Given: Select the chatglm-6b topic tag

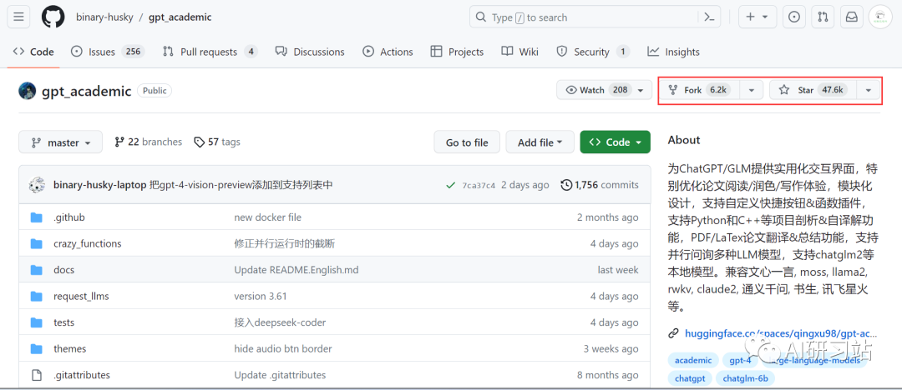Looking at the screenshot, I should 746,378.
